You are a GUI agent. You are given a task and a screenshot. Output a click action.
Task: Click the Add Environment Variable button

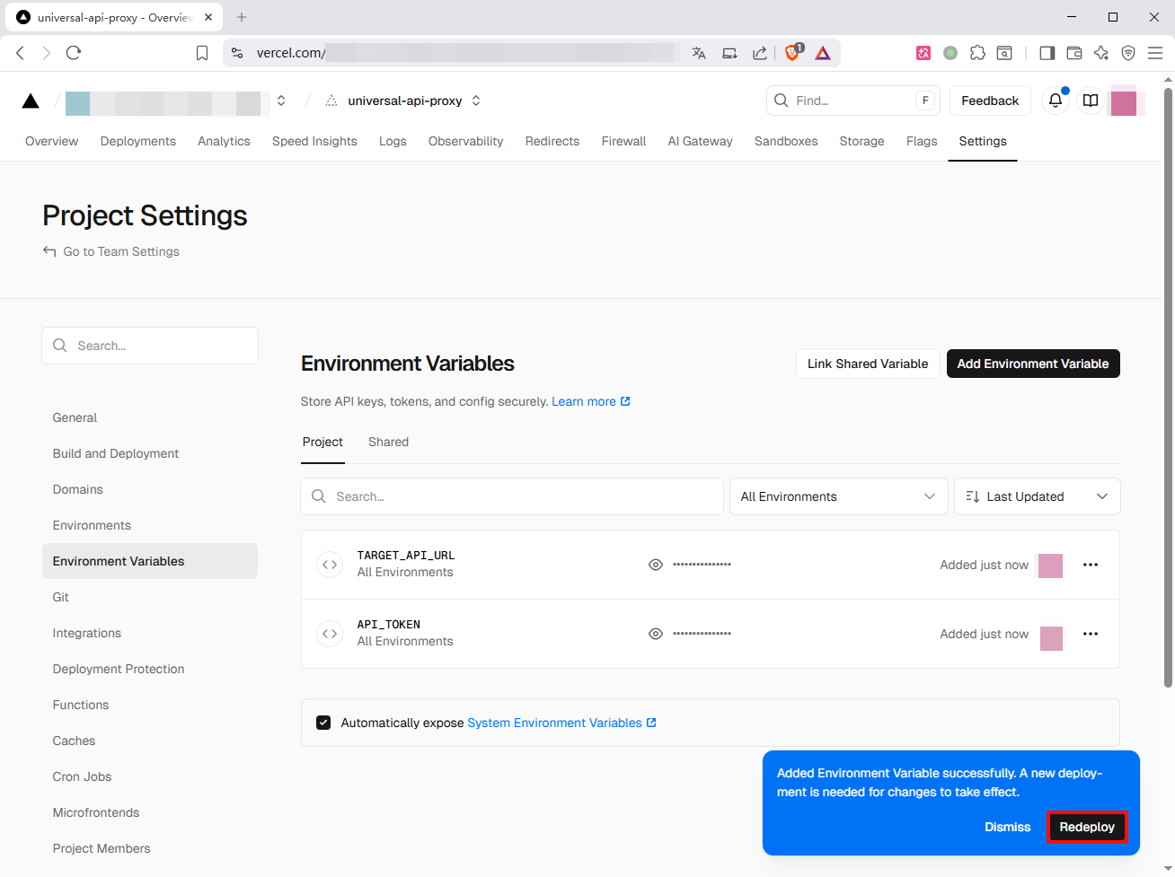(x=1032, y=364)
